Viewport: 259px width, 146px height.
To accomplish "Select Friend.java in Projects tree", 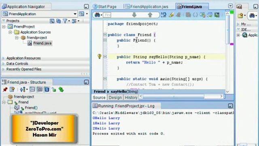I will (42, 43).
